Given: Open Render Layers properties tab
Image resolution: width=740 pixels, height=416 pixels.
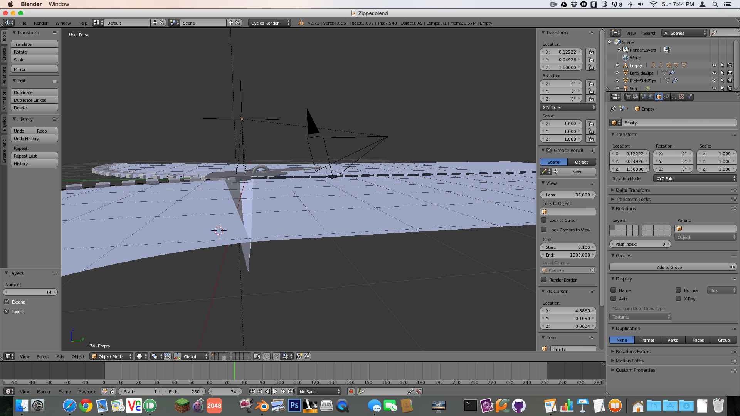Looking at the screenshot, I should [x=636, y=97].
